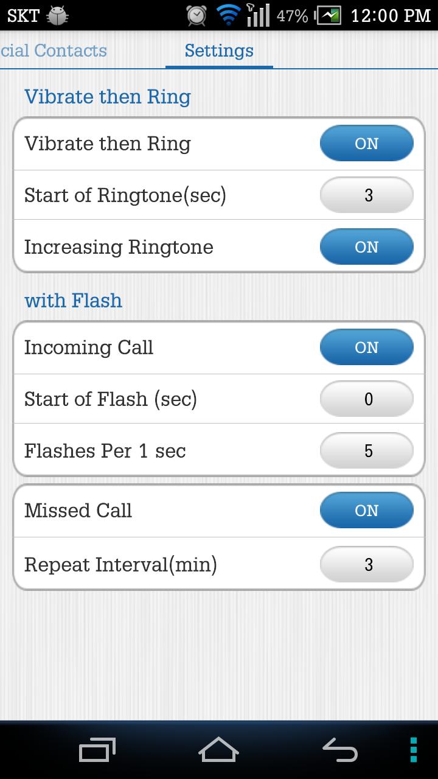
Task: Turn off the Vibrate then Ring toggle
Action: click(367, 144)
